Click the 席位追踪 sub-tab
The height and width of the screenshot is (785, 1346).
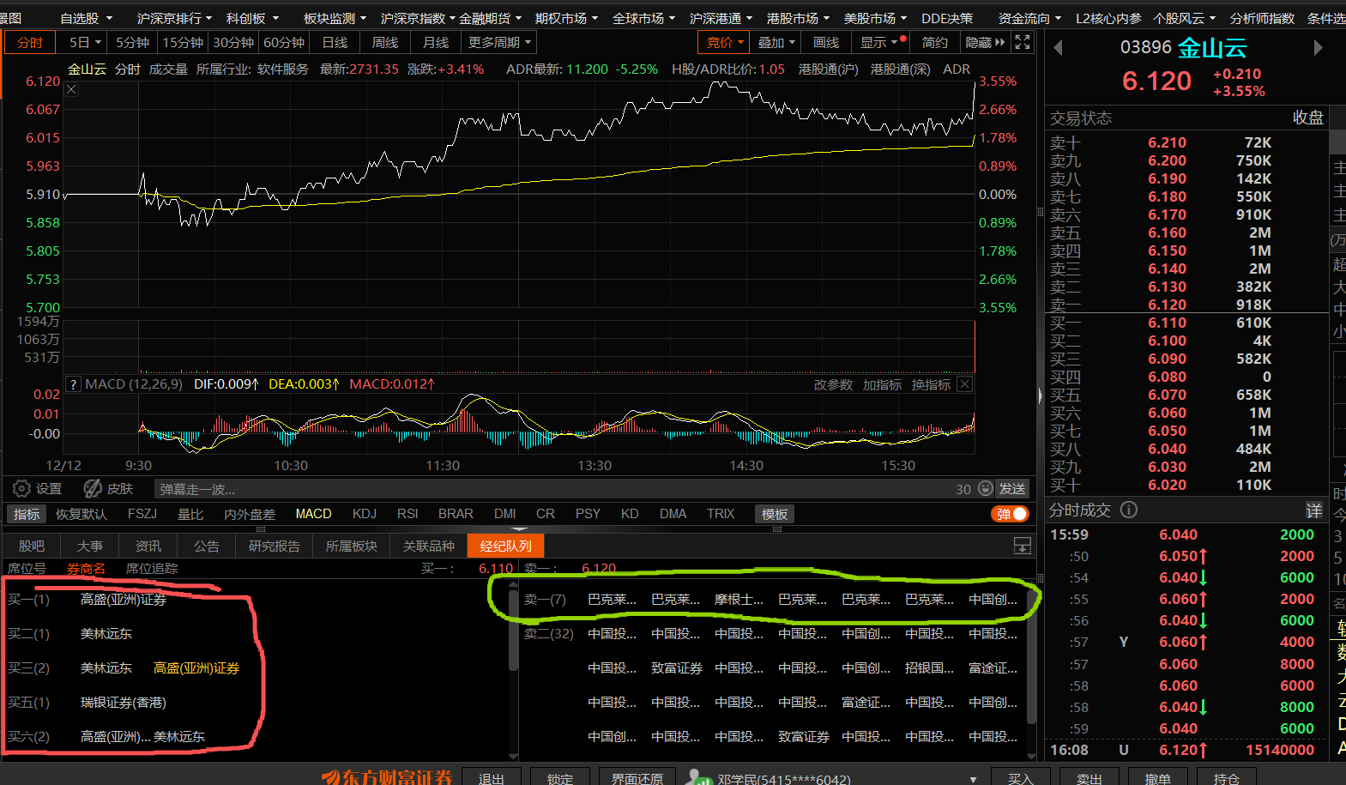tap(152, 568)
